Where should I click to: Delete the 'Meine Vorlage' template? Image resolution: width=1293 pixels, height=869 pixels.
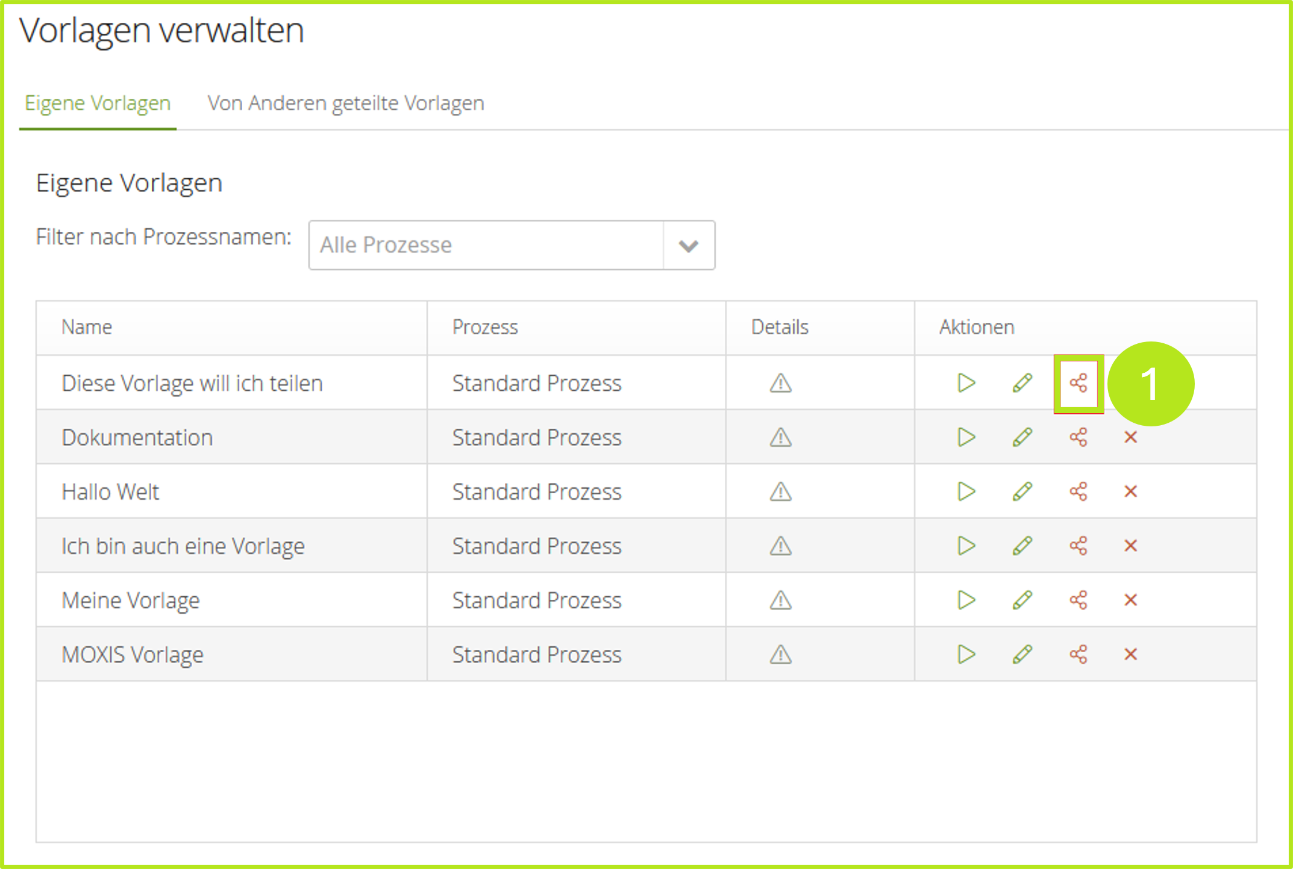click(x=1130, y=600)
